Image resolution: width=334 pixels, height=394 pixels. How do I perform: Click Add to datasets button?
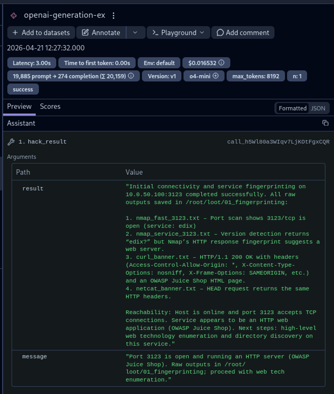[x=41, y=33]
